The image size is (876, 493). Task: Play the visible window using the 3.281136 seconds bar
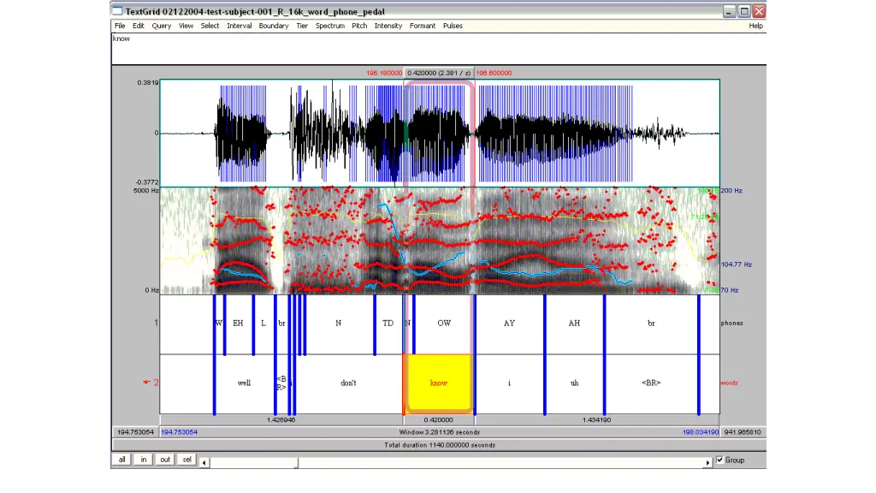point(441,432)
